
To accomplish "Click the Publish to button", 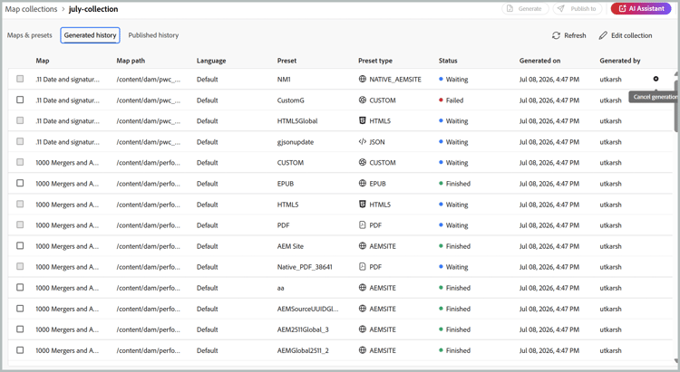I will click(578, 9).
